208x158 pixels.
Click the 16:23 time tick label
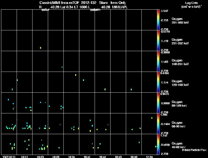click(40, 157)
